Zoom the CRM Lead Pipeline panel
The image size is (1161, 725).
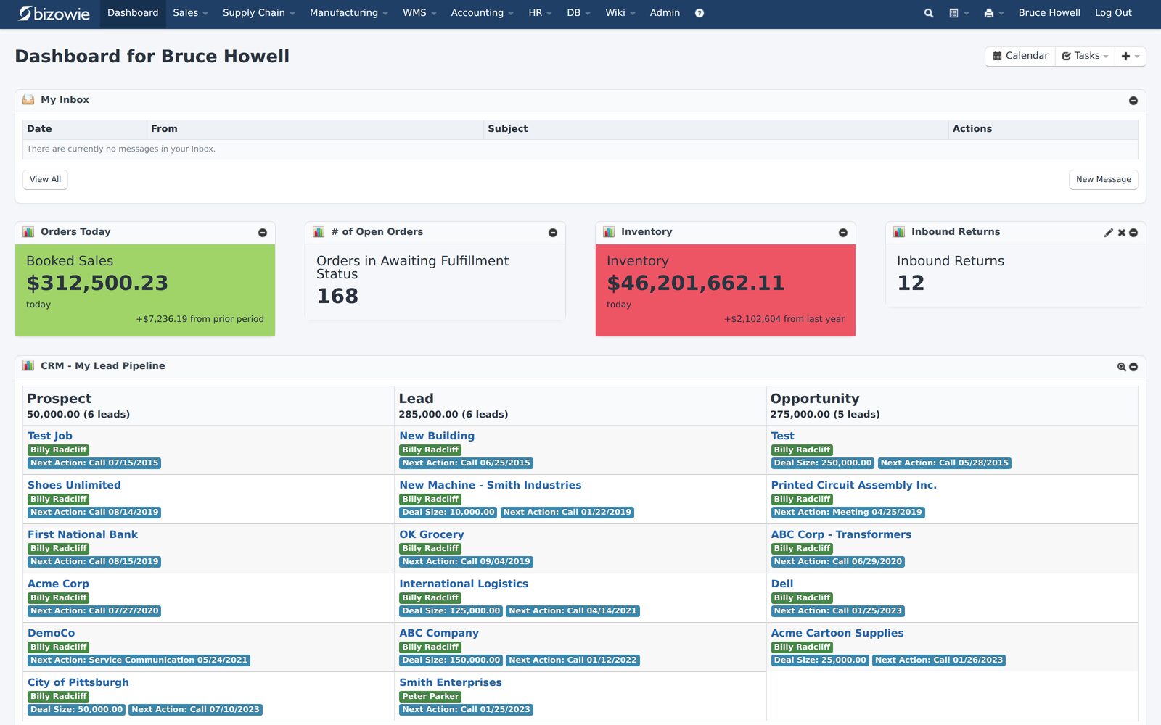pyautogui.click(x=1121, y=367)
